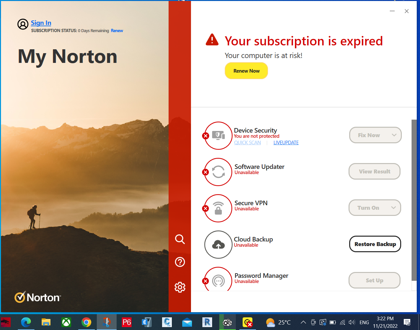Open the help question mark icon
This screenshot has height=330, width=420.
tap(180, 262)
